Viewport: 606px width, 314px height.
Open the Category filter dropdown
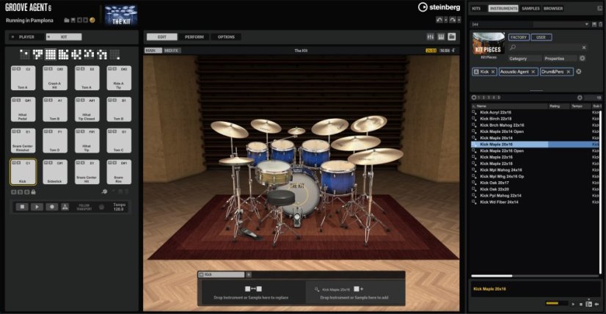click(x=525, y=59)
